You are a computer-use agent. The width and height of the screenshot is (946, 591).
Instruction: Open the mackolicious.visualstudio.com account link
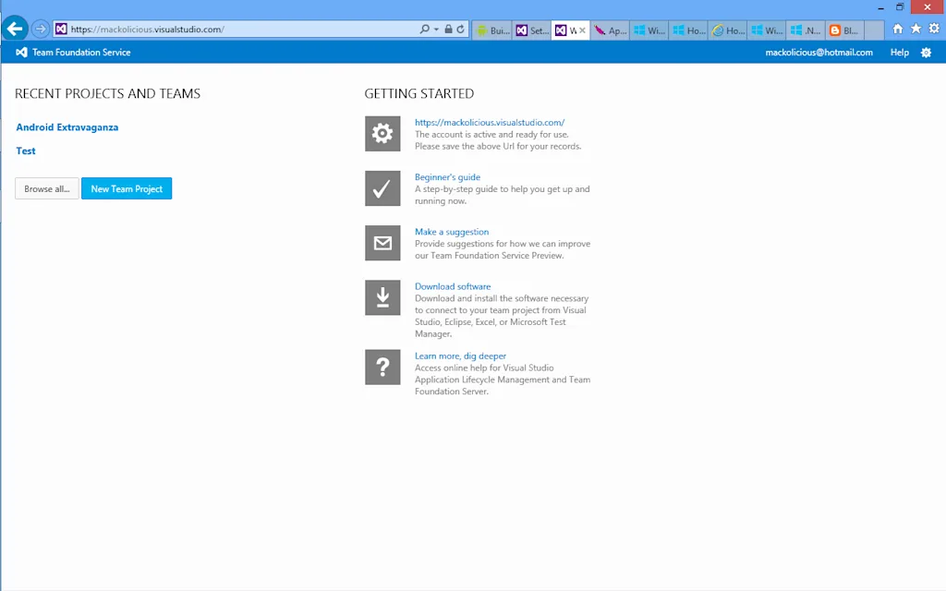click(490, 123)
